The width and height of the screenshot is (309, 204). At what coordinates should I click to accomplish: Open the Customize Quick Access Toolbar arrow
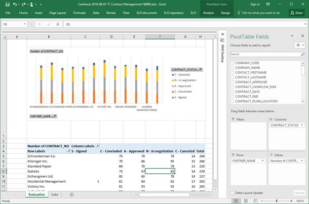click(x=41, y=5)
